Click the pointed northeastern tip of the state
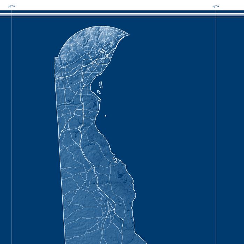This screenshot has width=244, height=244. click(x=128, y=35)
